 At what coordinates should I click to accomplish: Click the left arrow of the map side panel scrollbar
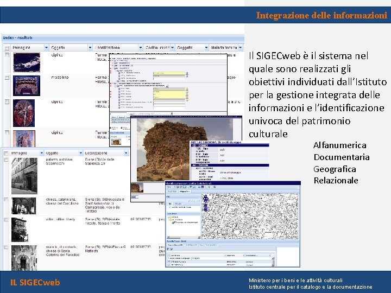(168, 237)
